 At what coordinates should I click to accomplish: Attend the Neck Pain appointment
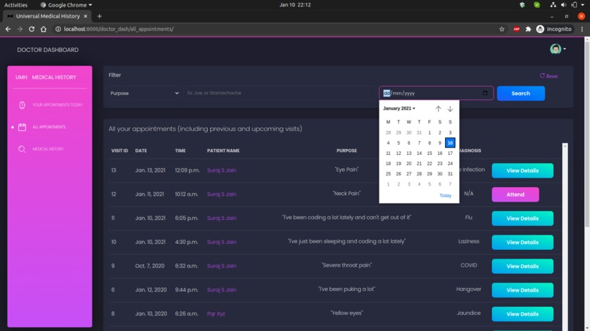[515, 194]
